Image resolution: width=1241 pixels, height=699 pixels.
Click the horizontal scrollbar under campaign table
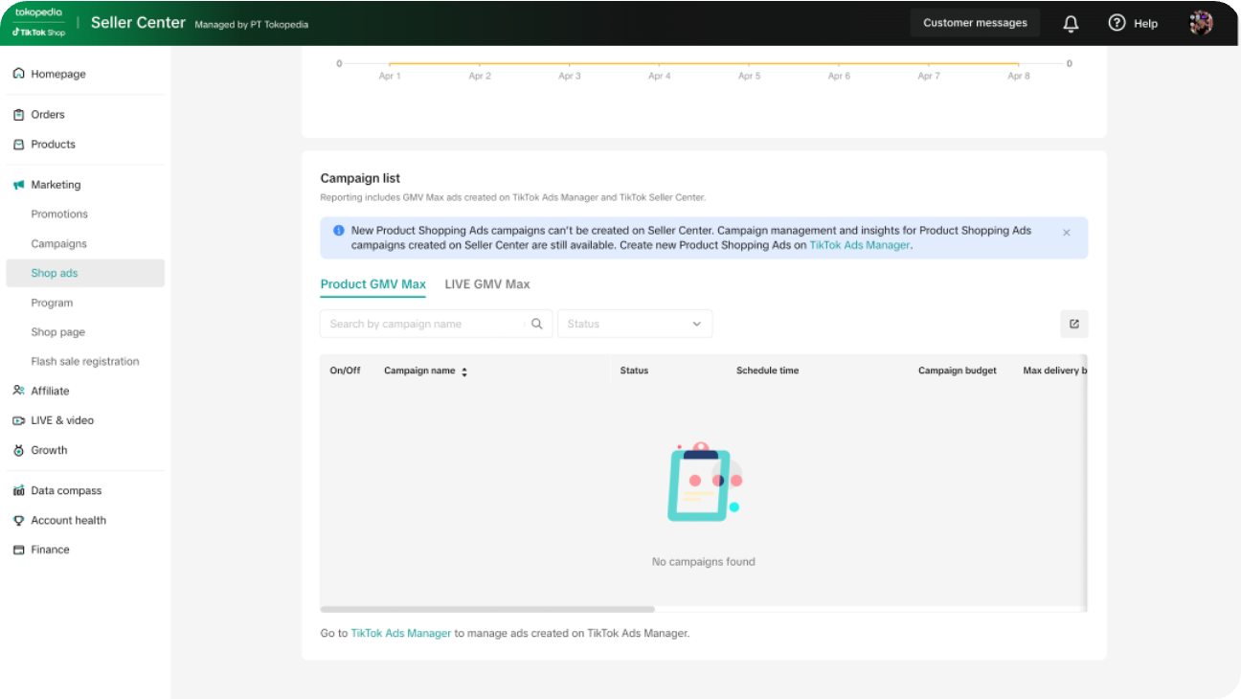pyautogui.click(x=487, y=609)
